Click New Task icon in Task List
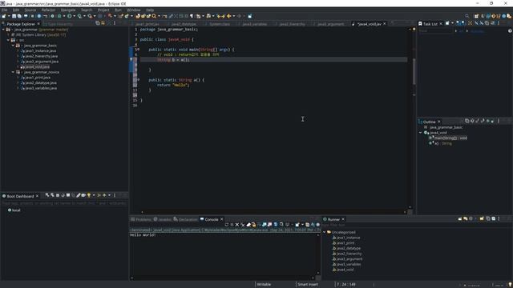Image resolution: width=513 pixels, height=288 pixels. 447,23
